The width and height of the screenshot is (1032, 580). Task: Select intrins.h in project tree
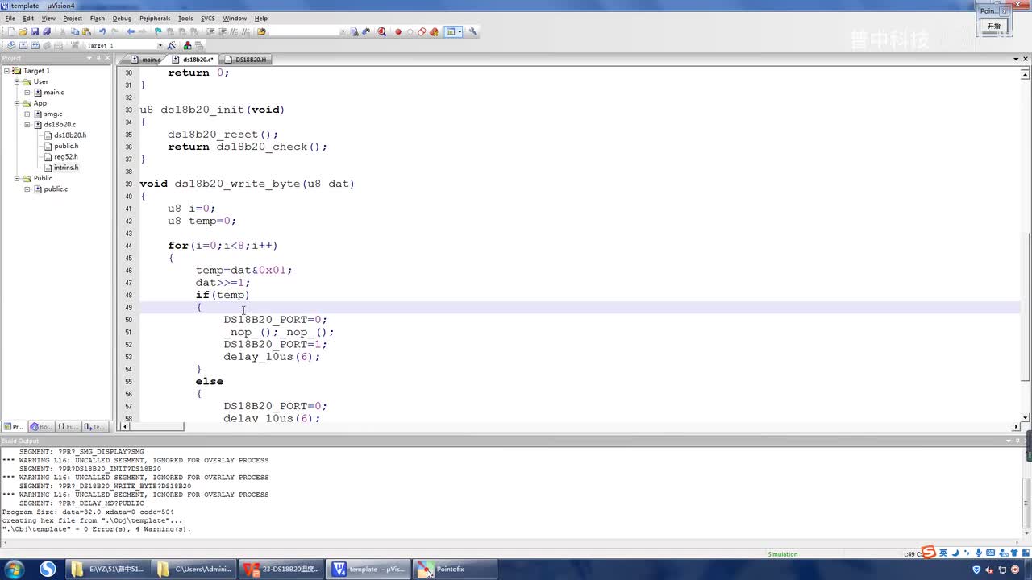click(x=66, y=168)
